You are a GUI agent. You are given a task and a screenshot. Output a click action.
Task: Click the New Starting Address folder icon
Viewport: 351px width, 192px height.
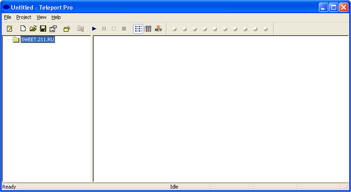click(67, 29)
